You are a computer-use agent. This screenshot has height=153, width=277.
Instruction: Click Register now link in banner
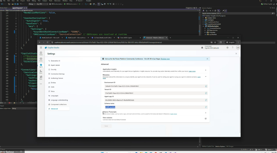point(165,59)
